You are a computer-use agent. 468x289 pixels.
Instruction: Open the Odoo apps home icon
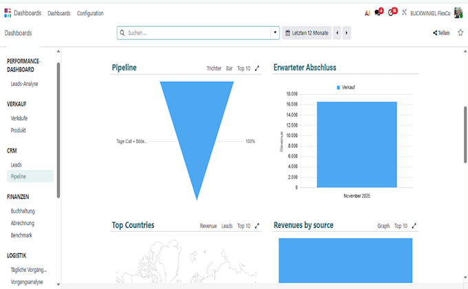point(8,13)
